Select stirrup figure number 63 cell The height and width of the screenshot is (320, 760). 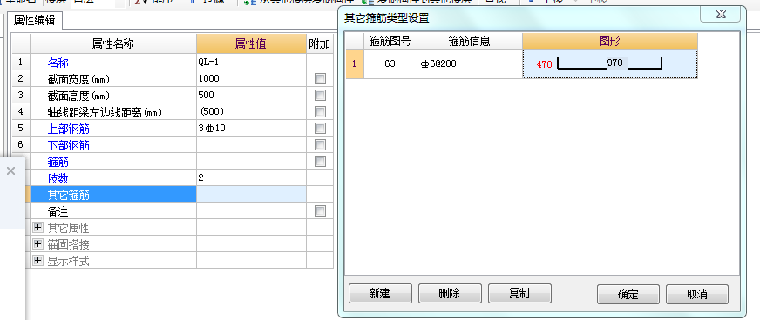[390, 63]
